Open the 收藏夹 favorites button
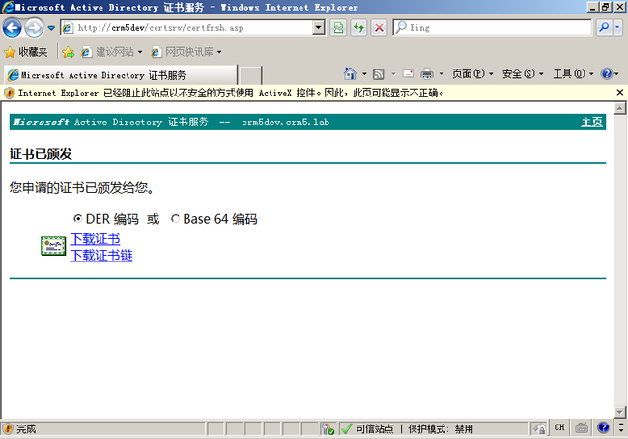This screenshot has height=439, width=628. pyautogui.click(x=26, y=52)
